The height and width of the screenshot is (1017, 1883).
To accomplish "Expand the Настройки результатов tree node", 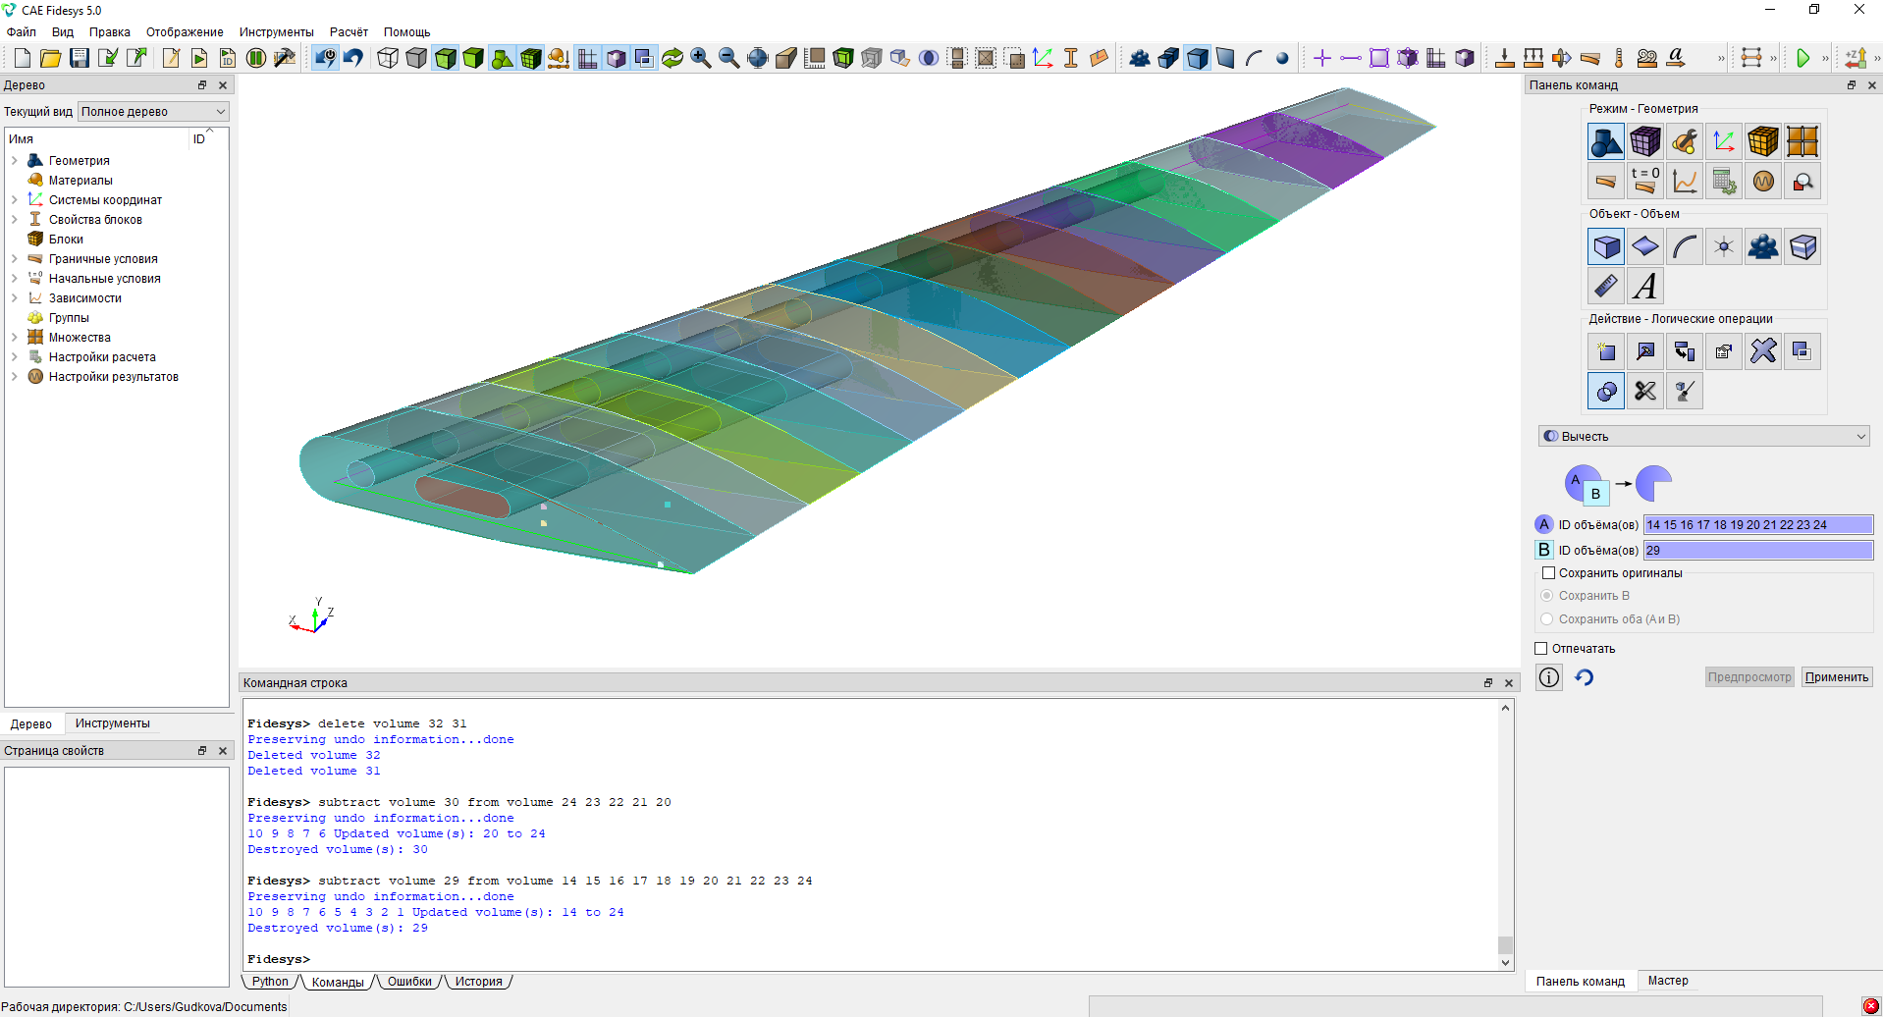I will coord(15,377).
